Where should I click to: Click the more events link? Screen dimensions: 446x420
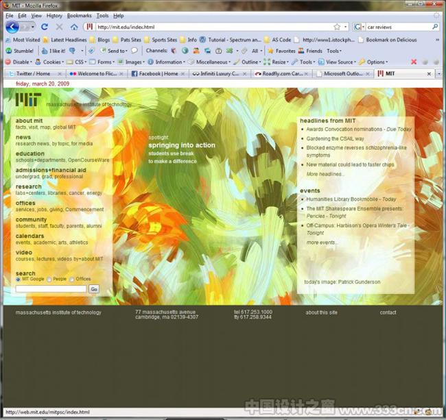click(322, 243)
